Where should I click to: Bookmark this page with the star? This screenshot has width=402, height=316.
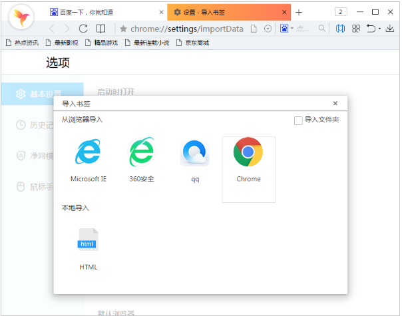(x=123, y=29)
